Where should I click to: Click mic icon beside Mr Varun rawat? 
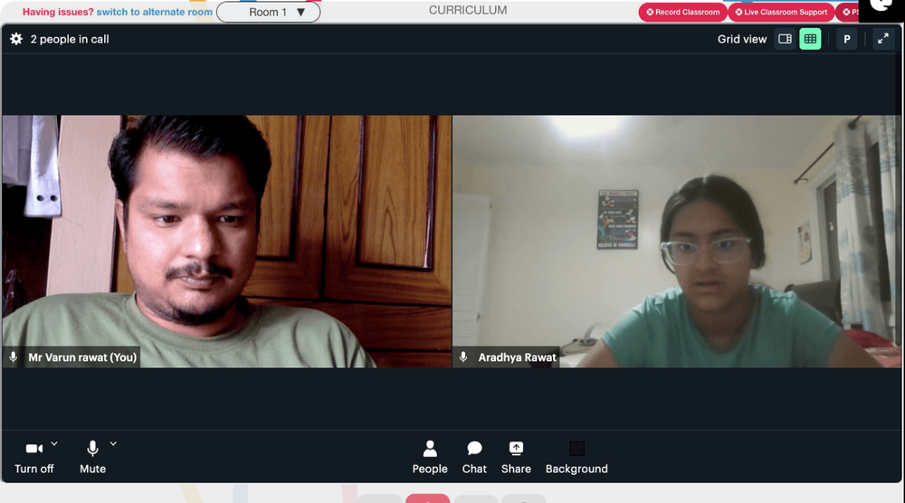pos(14,357)
